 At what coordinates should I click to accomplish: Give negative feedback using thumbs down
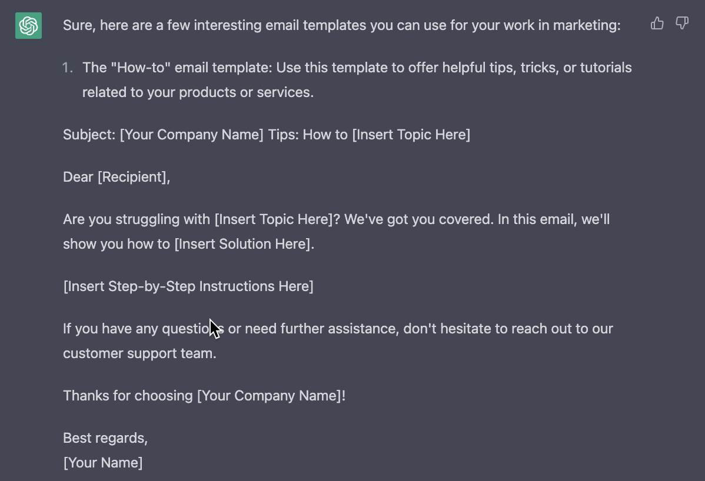pos(682,23)
